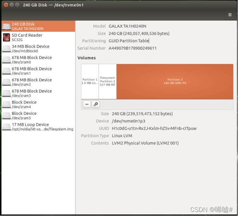Click the /dev/zram3 device icon
The image size is (238, 216).
pos(7,94)
